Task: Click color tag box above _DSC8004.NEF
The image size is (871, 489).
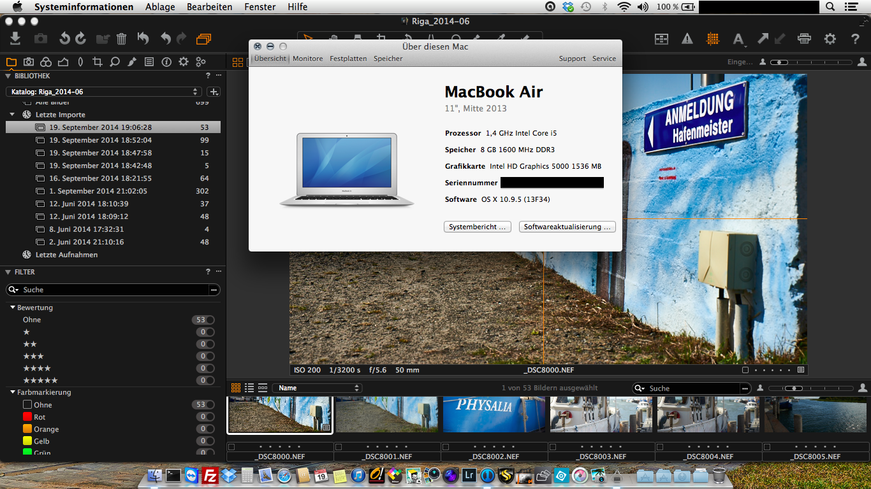Action: [660, 446]
